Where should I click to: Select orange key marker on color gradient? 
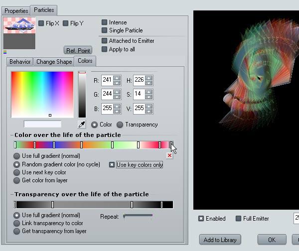[x=81, y=145]
